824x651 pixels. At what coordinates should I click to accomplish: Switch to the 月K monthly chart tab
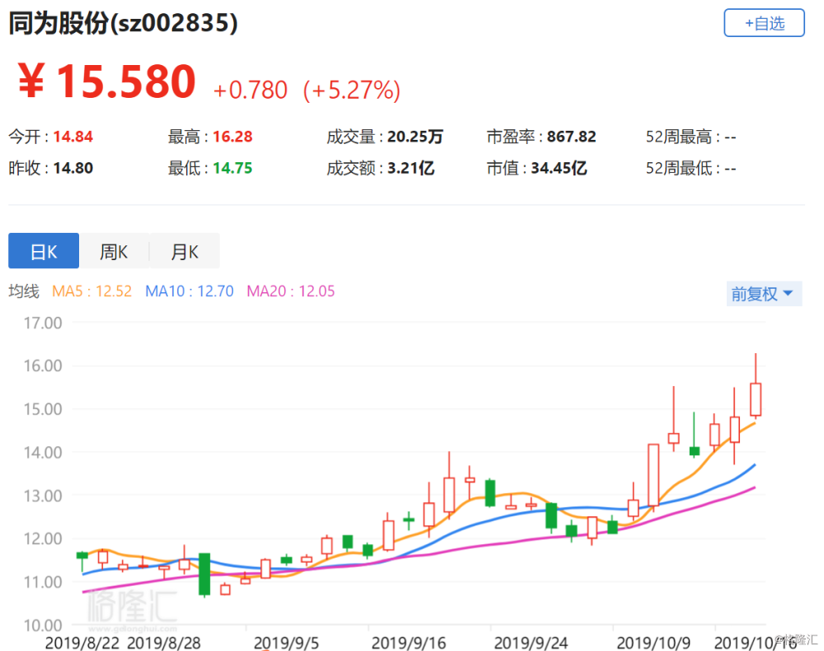tap(185, 252)
